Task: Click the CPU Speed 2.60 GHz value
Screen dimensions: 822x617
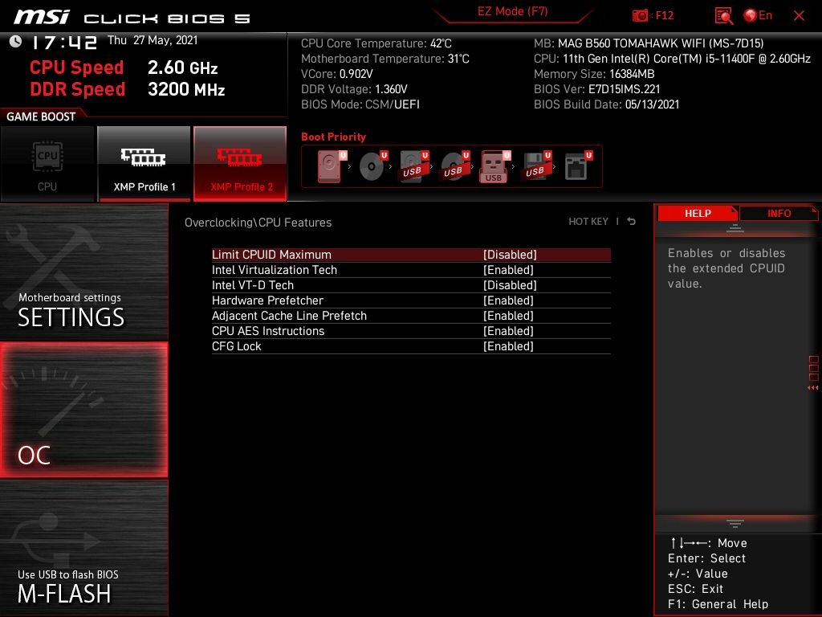Action: click(182, 67)
